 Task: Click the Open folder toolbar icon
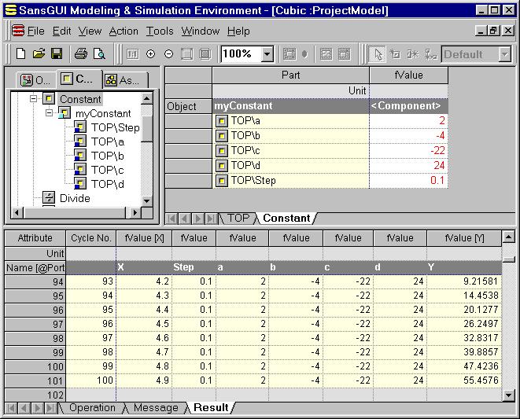(x=39, y=53)
